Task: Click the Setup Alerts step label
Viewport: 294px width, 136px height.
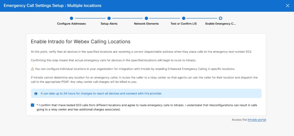Action: click(x=109, y=24)
